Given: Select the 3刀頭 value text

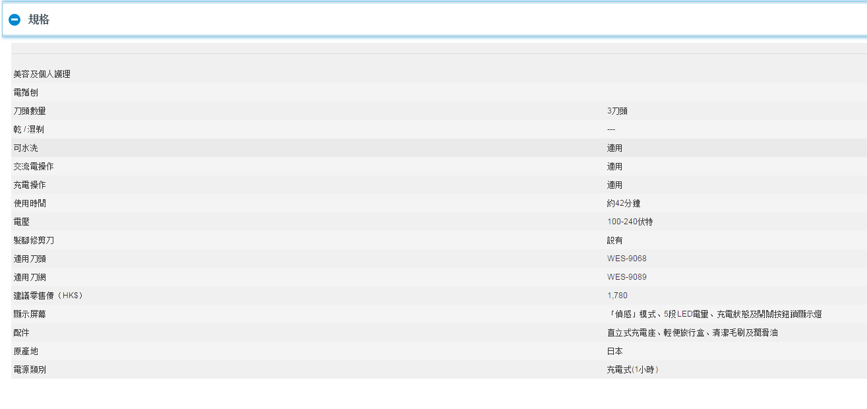Looking at the screenshot, I should pos(617,111).
